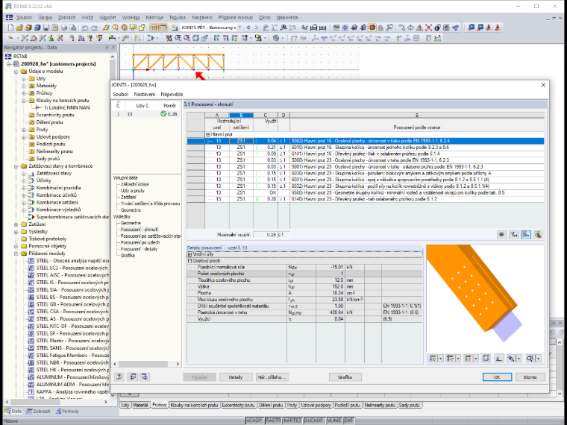
Task: Select node 13 row in joint list
Action: pos(146,114)
